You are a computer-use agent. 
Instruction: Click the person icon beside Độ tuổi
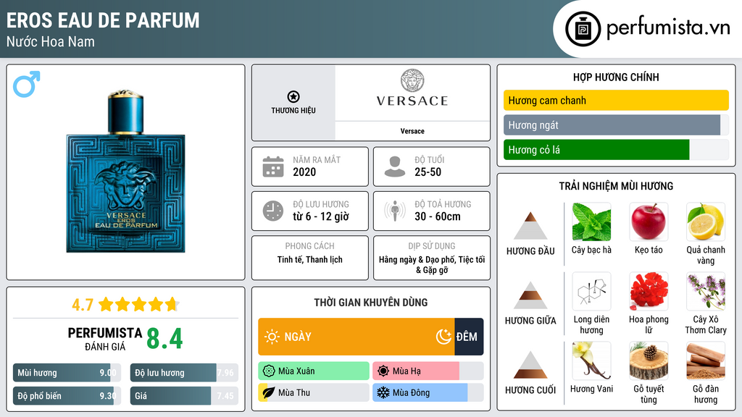[x=395, y=167]
